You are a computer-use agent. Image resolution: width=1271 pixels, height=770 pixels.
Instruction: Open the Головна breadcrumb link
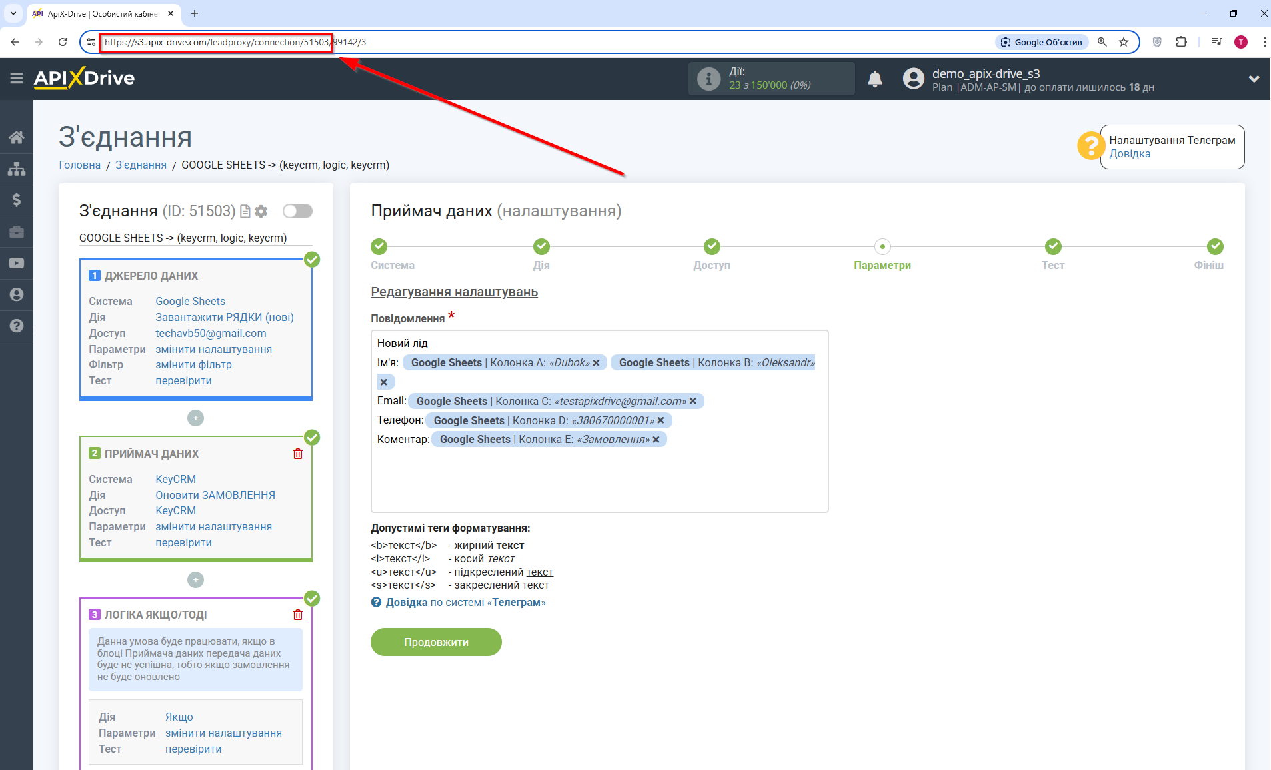coord(80,165)
